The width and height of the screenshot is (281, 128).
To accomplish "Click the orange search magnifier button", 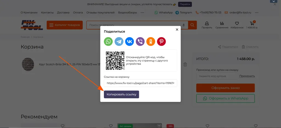I will [x=192, y=25].
